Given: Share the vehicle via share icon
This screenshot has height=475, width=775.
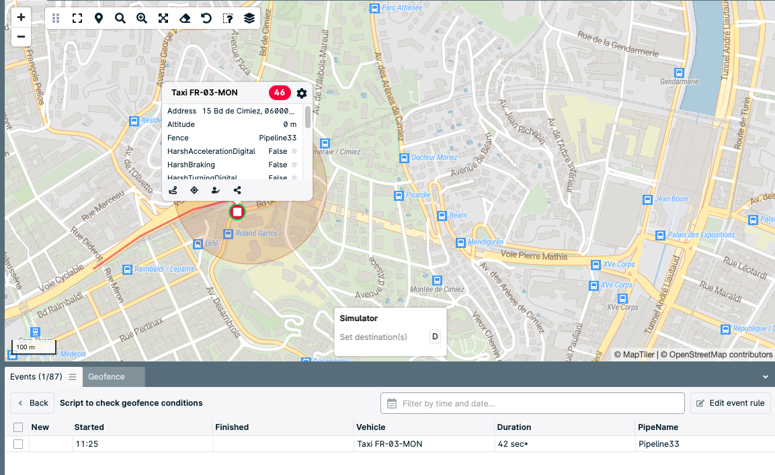Looking at the screenshot, I should point(237,190).
